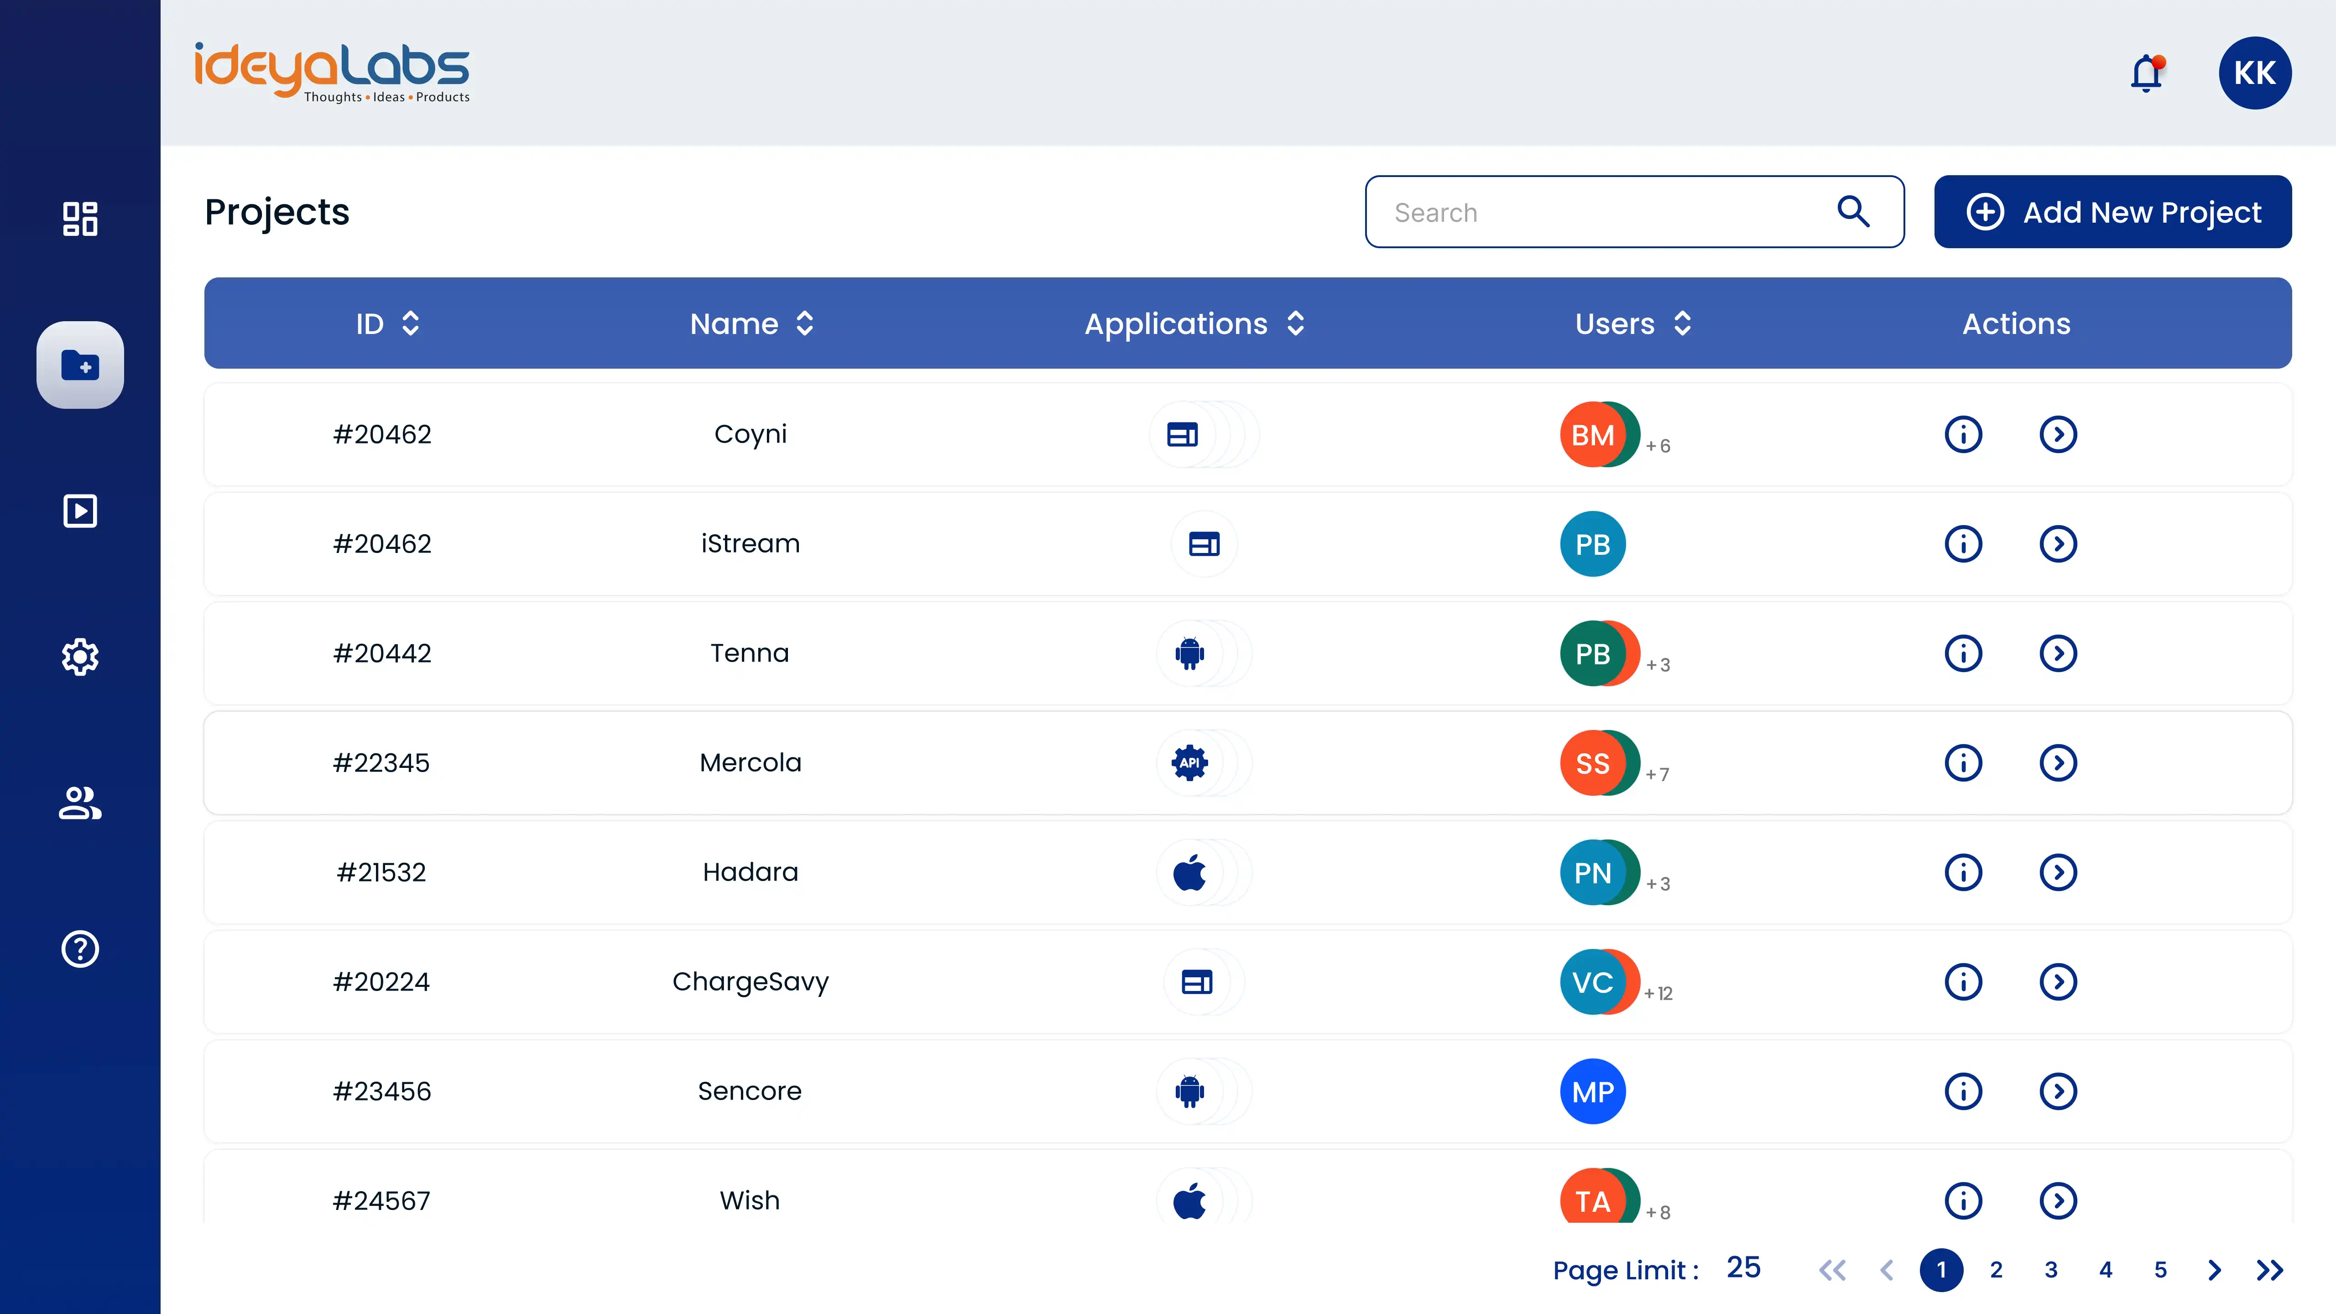Select the projects folder icon in sidebar

[x=80, y=365]
